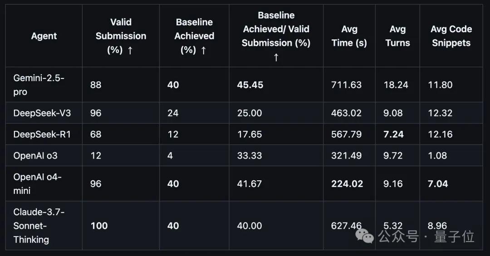Select the 224.02 average time value
490x256 pixels.
click(x=347, y=184)
